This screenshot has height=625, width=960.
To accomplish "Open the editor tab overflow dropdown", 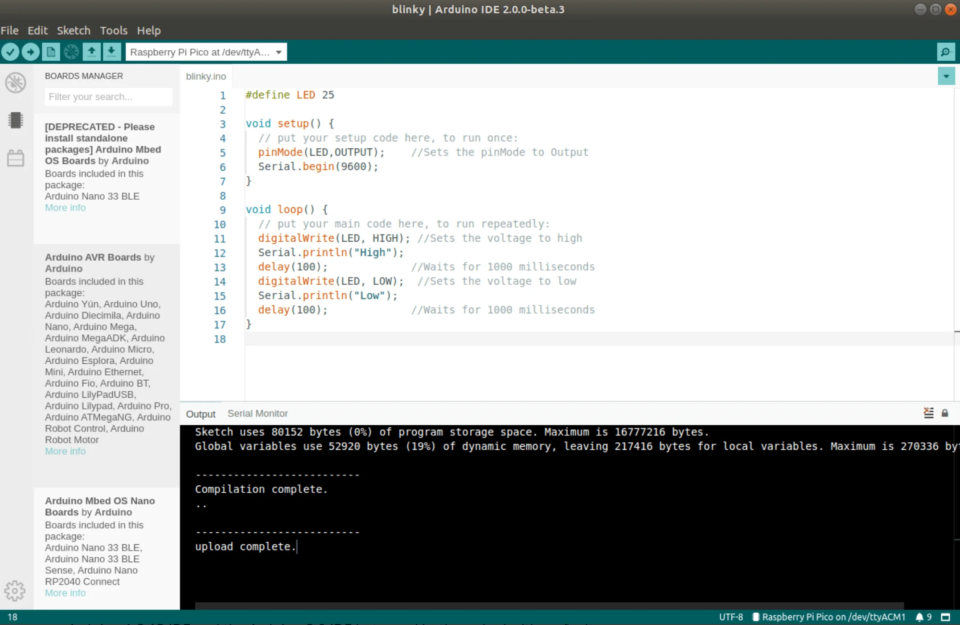I will [x=946, y=76].
